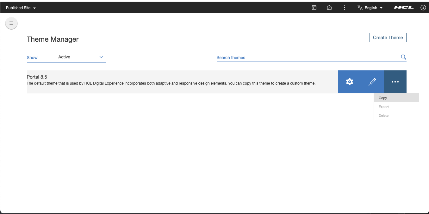Click the language translation icon next to English
The width and height of the screenshot is (429, 214).
point(360,7)
